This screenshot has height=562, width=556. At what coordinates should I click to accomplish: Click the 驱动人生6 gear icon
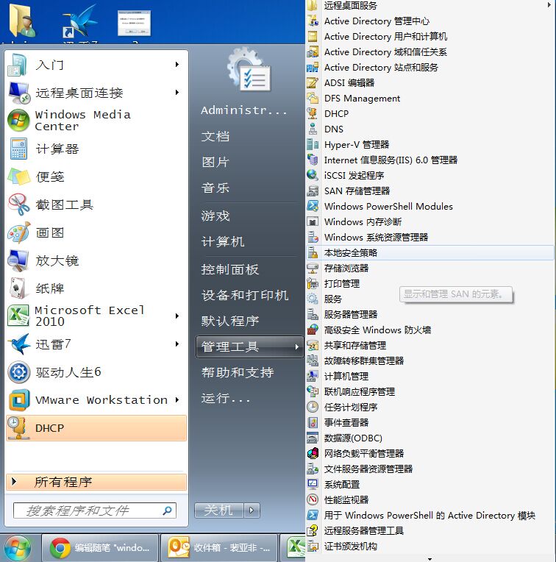(18, 372)
